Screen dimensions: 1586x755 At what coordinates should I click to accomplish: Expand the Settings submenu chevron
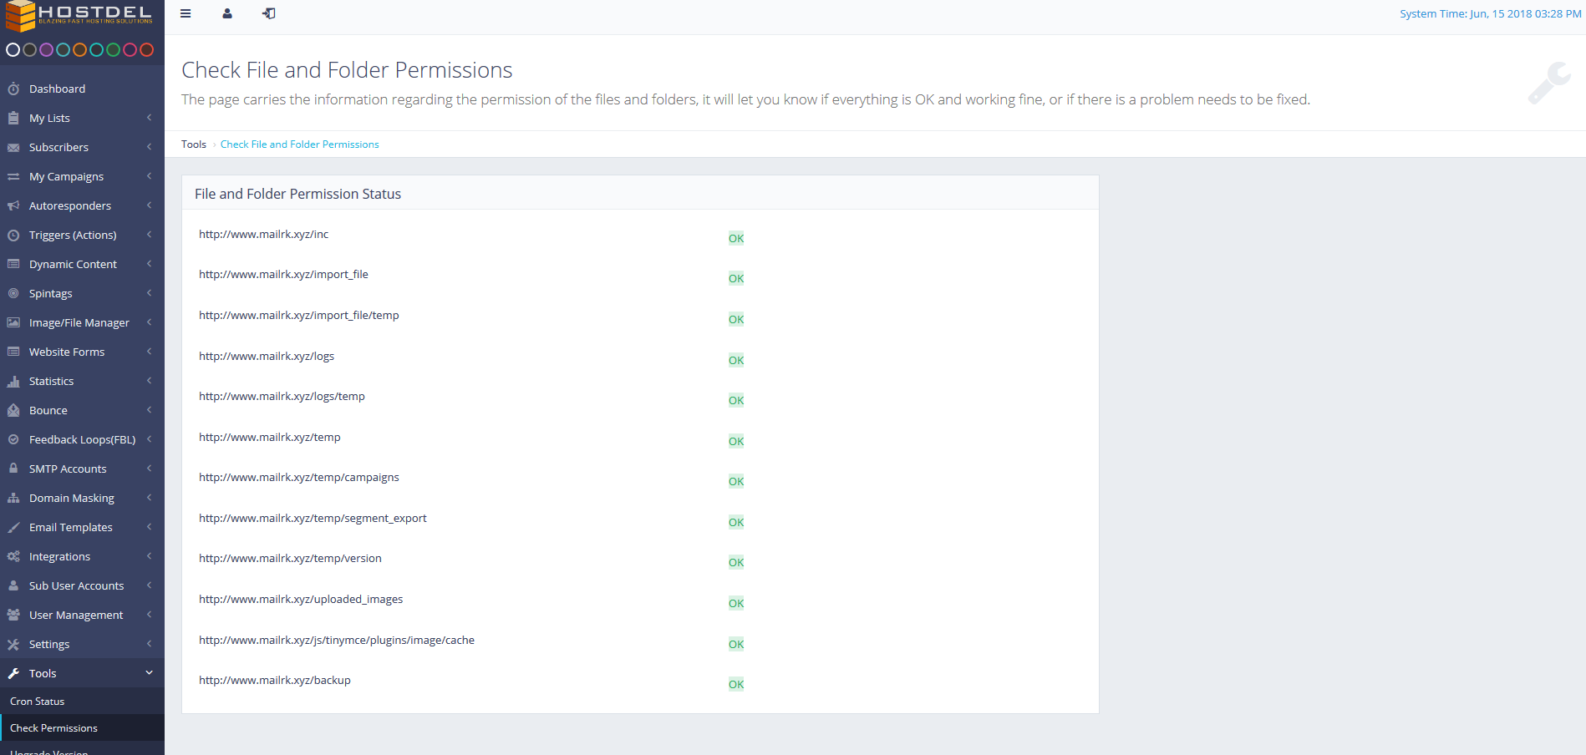tap(150, 644)
